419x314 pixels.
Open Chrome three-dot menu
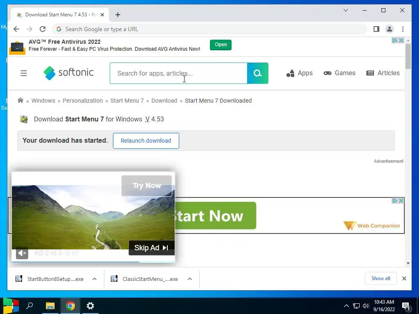pos(403,29)
